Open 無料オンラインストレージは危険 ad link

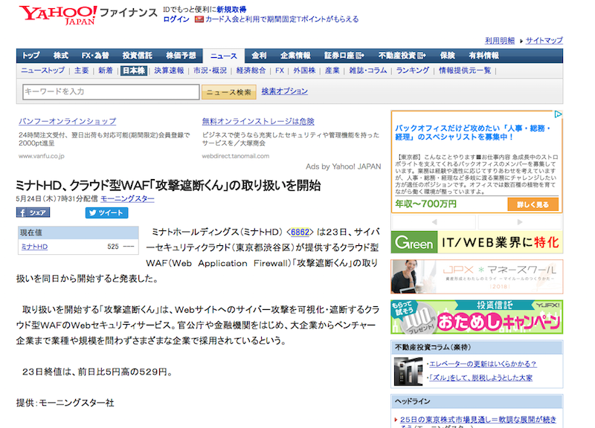point(258,121)
